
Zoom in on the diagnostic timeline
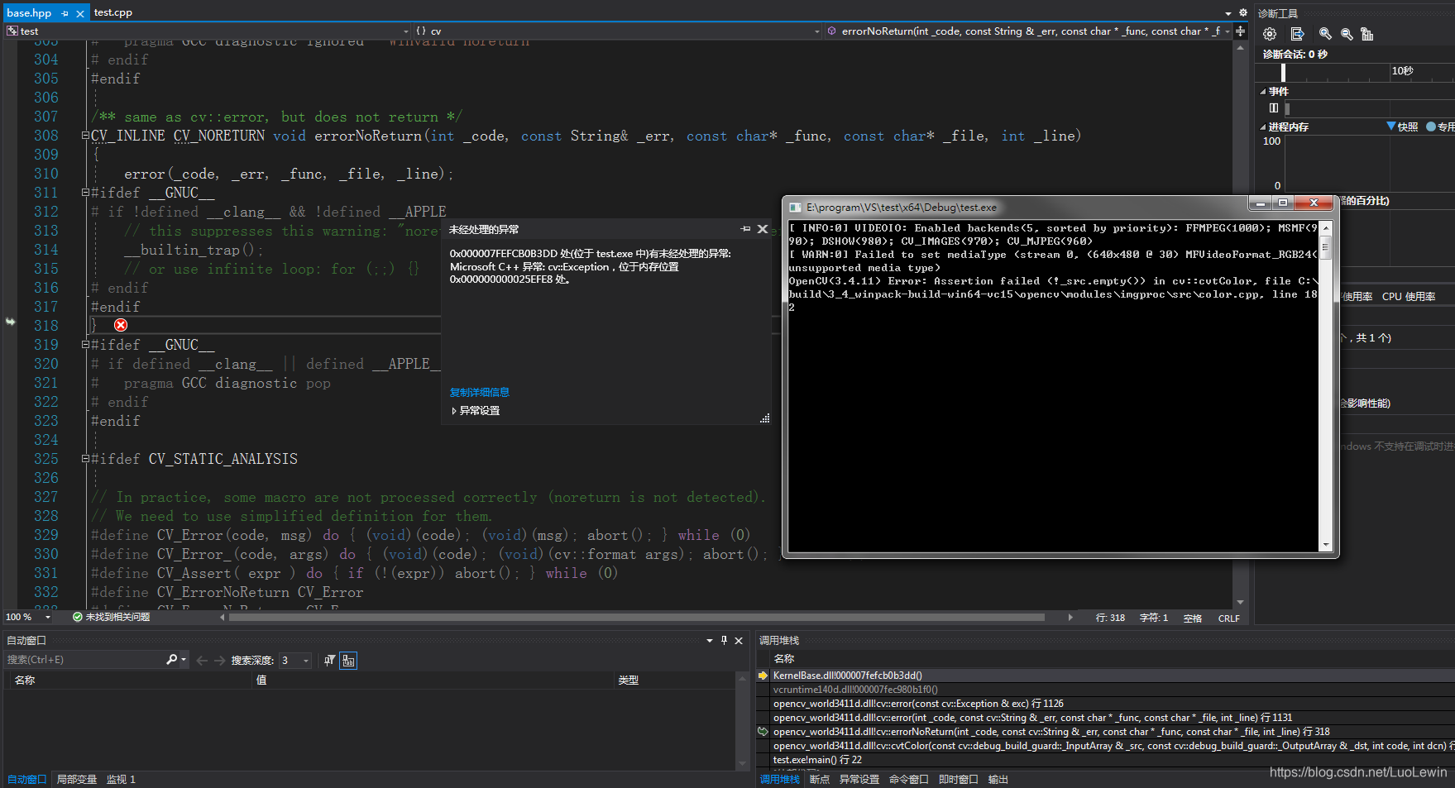(1325, 34)
